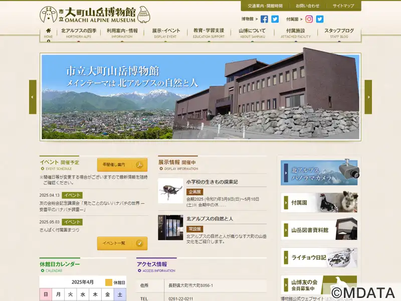This screenshot has height=301, width=401.
Task: Click the Omachi Alpine Museum logo
Action: pos(95,15)
